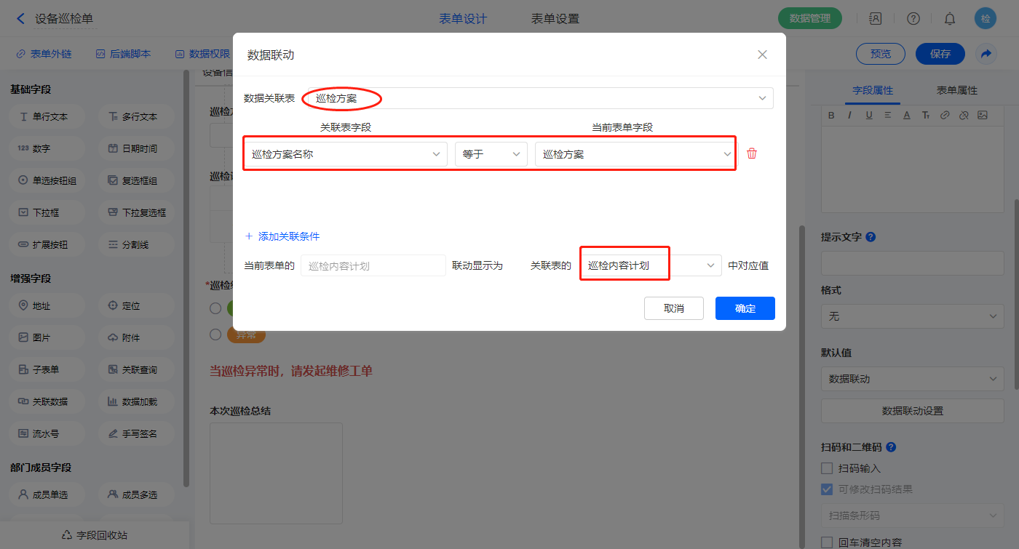
Task: Switch to the 表单属性 tab
Action: (x=956, y=90)
